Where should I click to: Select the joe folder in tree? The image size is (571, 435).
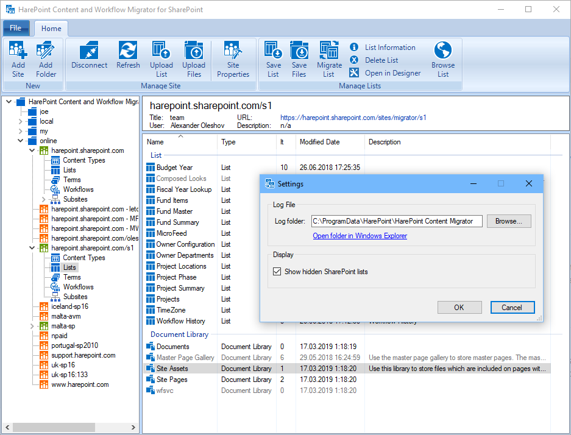(x=44, y=111)
